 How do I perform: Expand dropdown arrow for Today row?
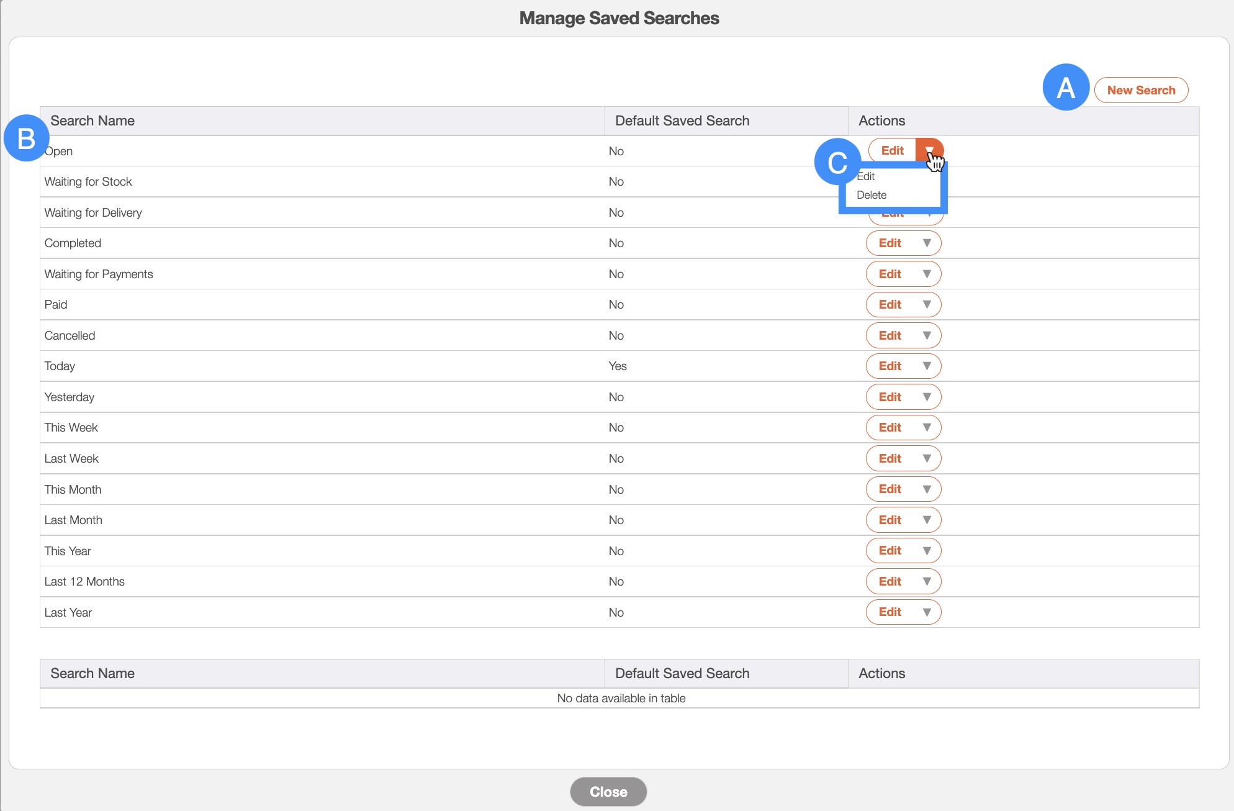[927, 366]
